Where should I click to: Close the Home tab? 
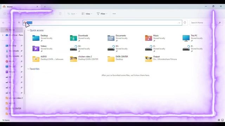37,7
